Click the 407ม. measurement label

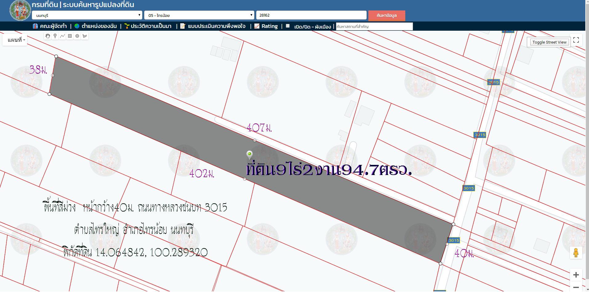[259, 128]
